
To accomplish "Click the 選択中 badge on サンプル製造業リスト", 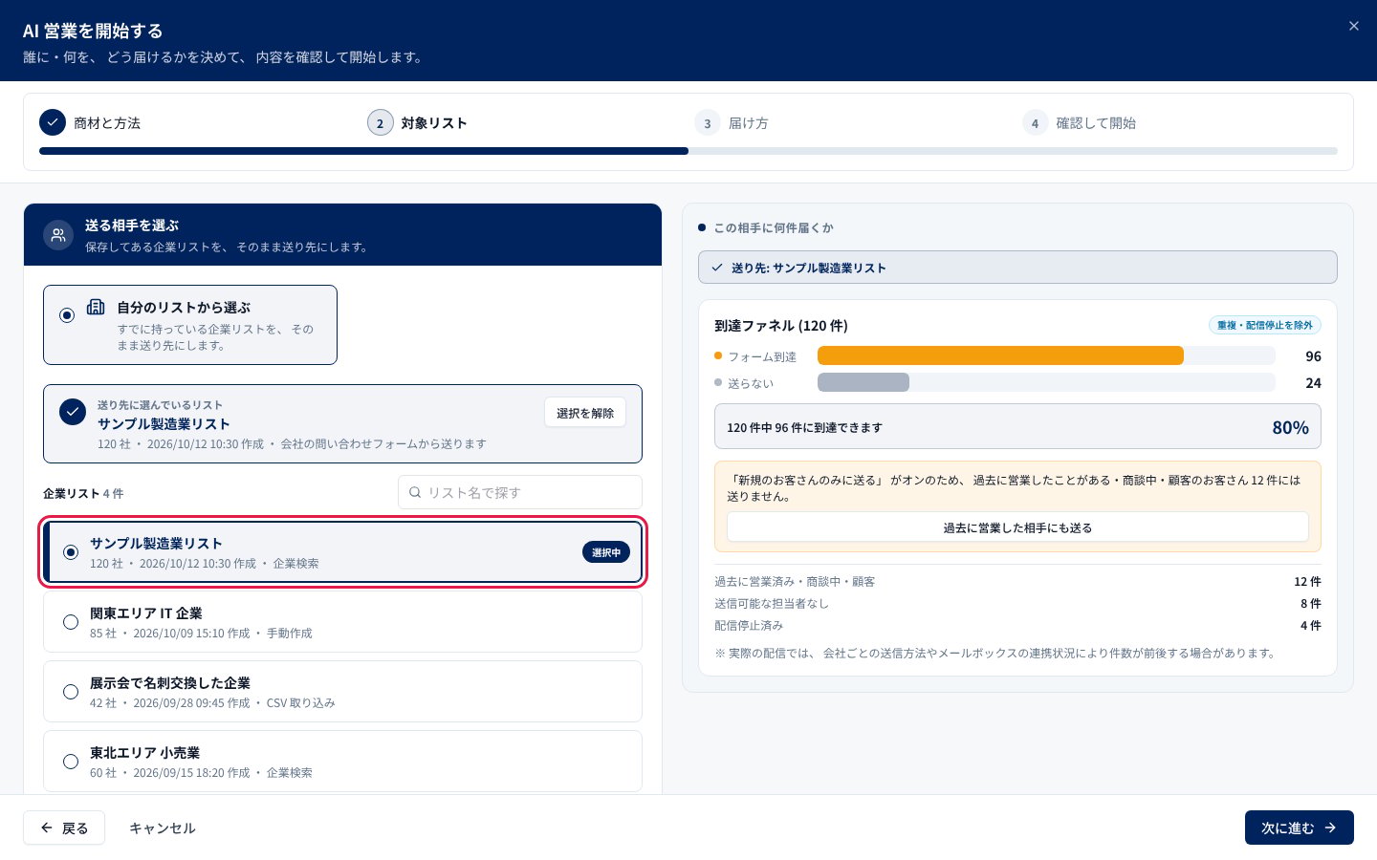I will click(606, 552).
